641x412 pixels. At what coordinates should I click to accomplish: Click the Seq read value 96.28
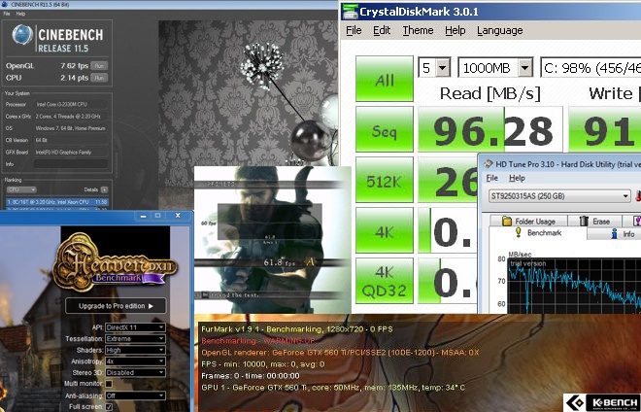click(490, 129)
